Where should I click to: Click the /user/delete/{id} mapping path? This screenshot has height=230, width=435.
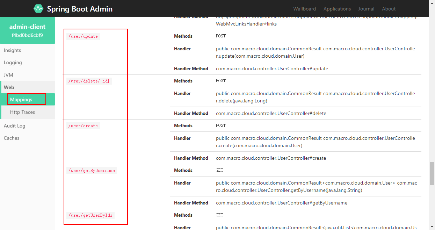[x=89, y=81]
